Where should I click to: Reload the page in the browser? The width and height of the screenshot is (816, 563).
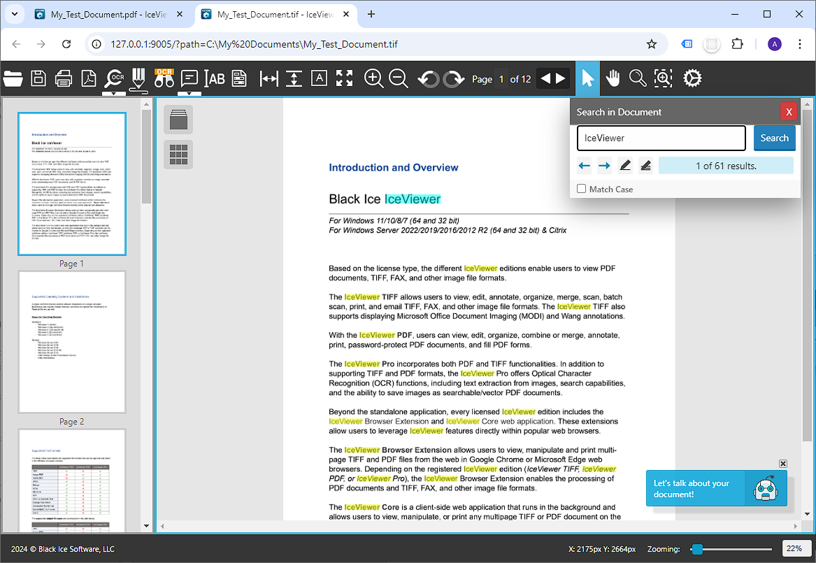pyautogui.click(x=66, y=44)
